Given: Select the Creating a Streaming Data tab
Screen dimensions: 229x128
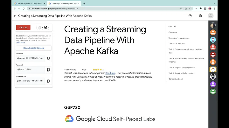Looking at the screenshot, I should point(64,3).
